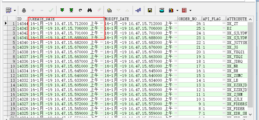The height and width of the screenshot is (120, 259).
Task: Click the bar chart icon
Action: [171, 10]
